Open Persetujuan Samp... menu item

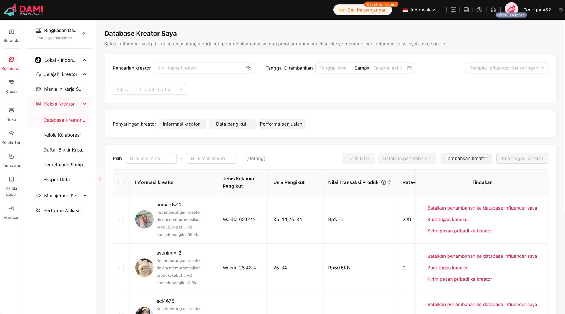tap(65, 165)
